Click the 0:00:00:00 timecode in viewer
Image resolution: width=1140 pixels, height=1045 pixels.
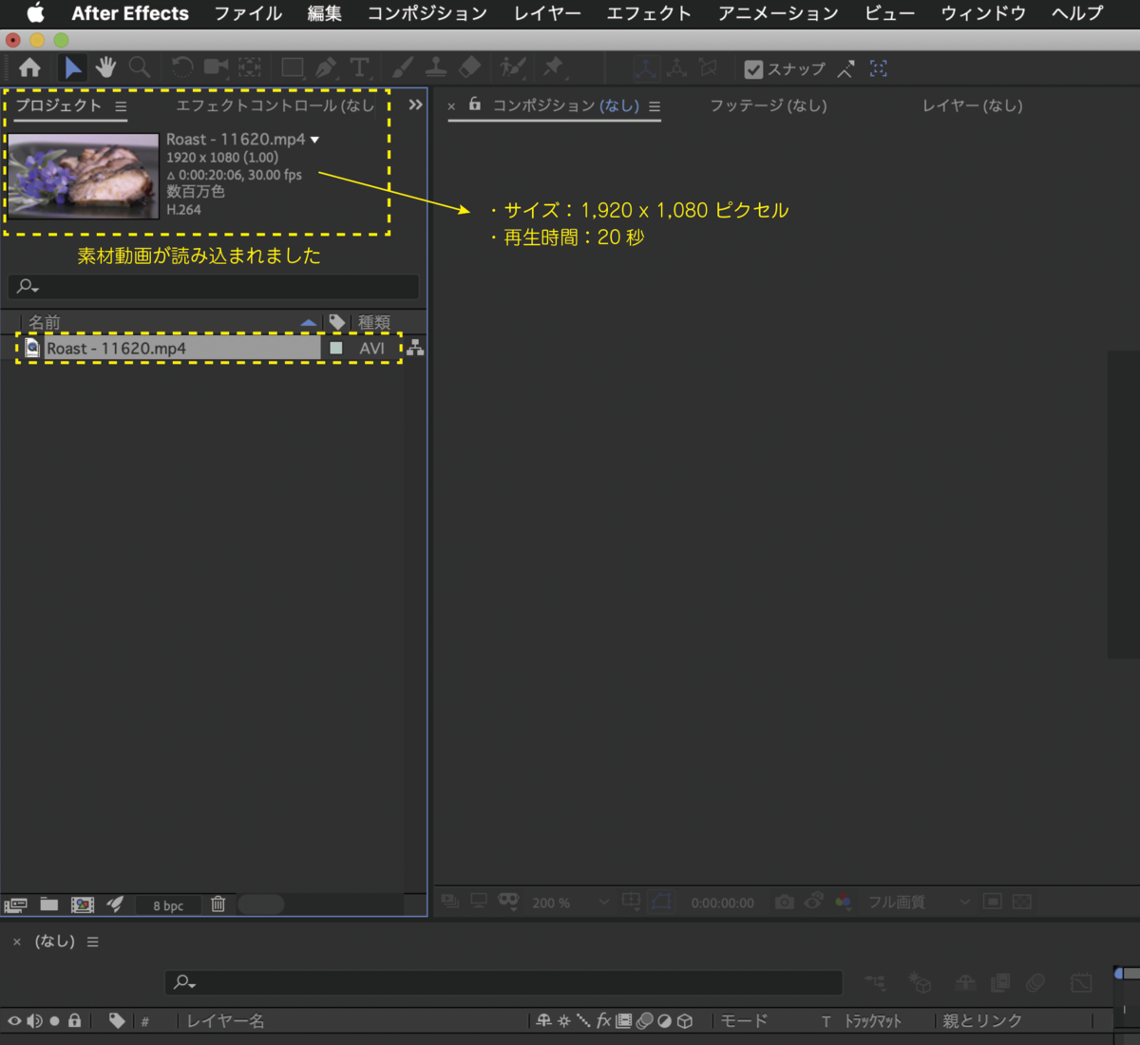coord(723,902)
